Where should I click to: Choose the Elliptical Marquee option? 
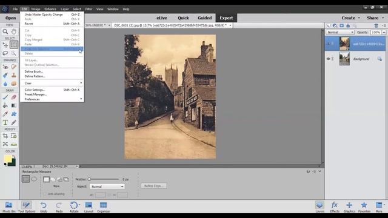(34, 179)
